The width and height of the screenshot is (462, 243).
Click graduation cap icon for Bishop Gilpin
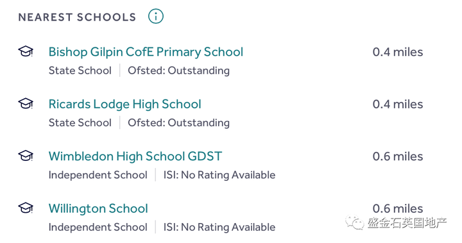click(26, 51)
